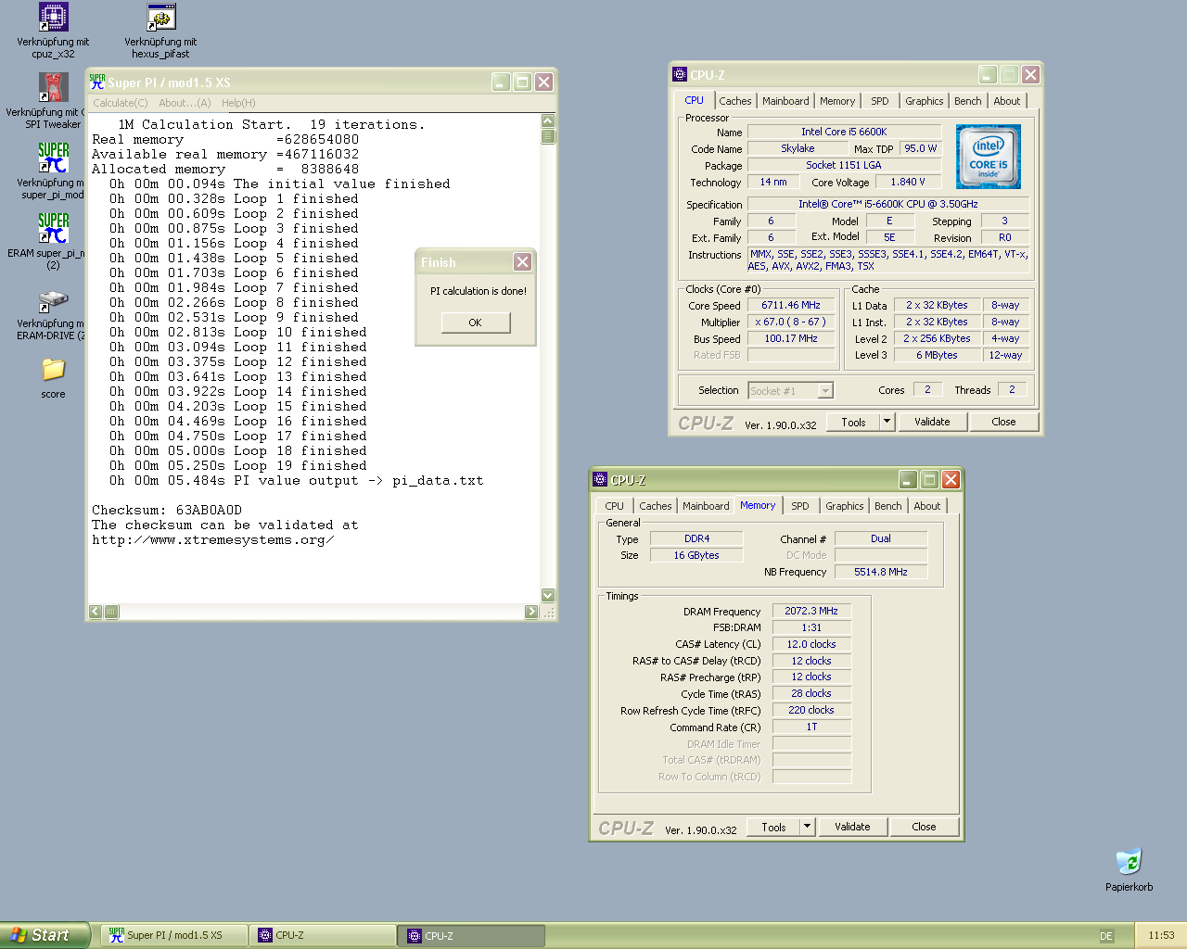Click Validate in lower CPU-Z window
Screen dimensions: 1187x949
tap(852, 828)
